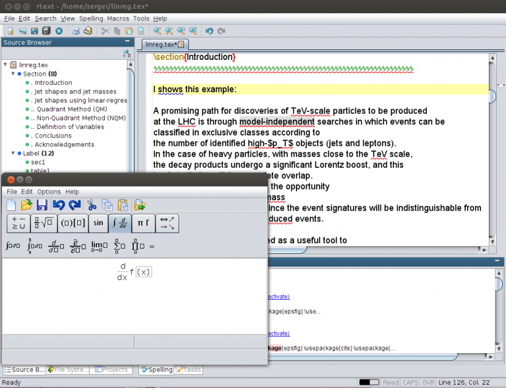Click the Redo arrow in rtext toolbar
The width and height of the screenshot is (506, 388).
click(221, 31)
